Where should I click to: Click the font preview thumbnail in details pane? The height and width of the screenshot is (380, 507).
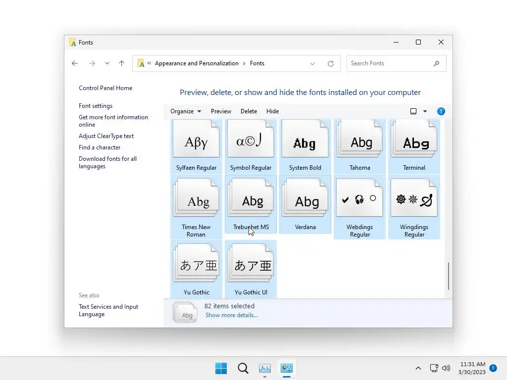pos(185,312)
